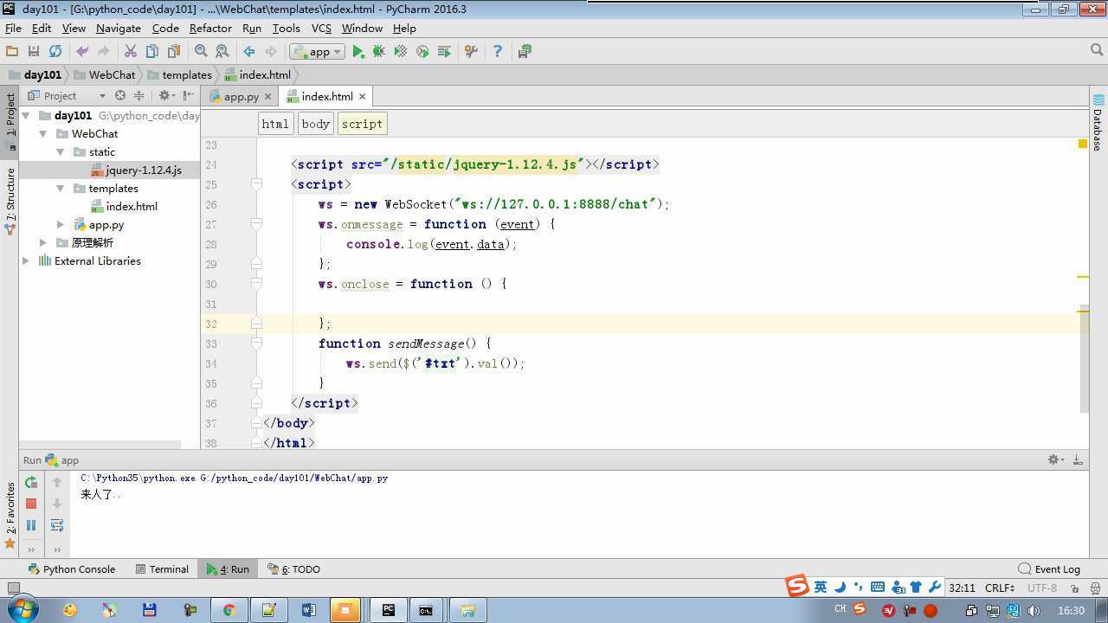Rerun app in the Run panel
This screenshot has height=623, width=1108.
(x=31, y=482)
